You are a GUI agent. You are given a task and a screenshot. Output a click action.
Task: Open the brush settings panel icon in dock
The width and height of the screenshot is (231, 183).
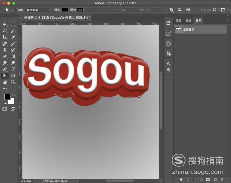168,33
